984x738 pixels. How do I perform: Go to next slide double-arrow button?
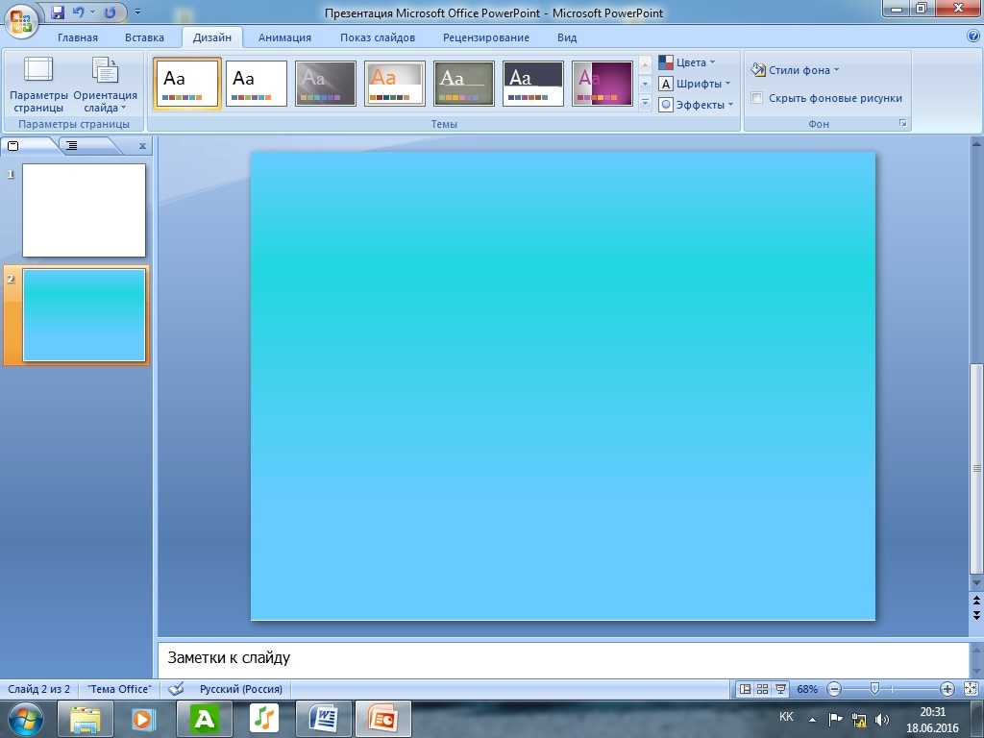[x=976, y=616]
